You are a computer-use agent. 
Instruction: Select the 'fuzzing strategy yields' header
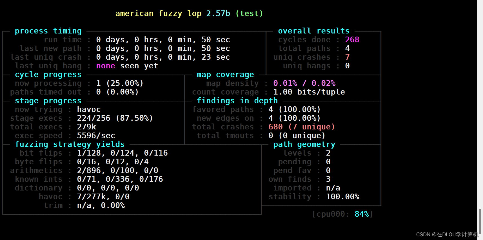tap(70, 144)
